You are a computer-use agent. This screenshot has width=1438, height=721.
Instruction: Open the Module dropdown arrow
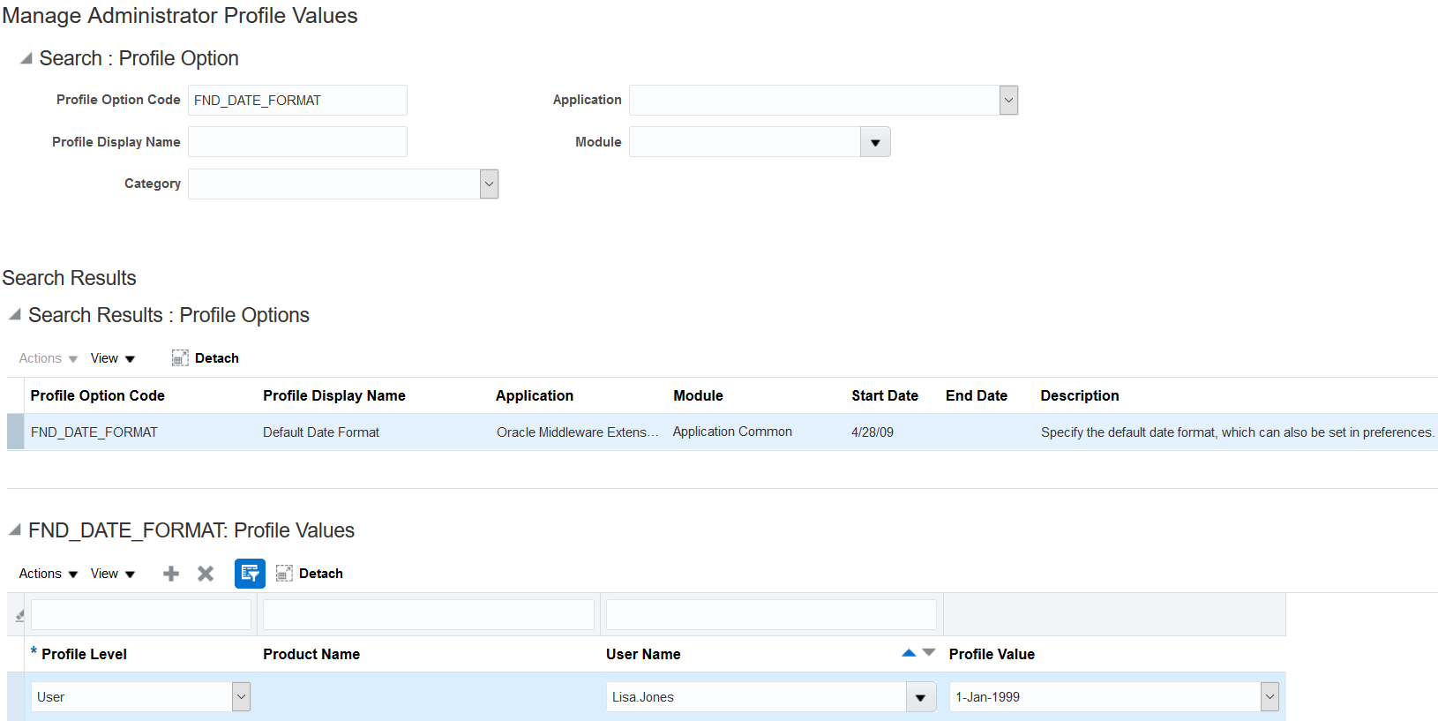point(875,142)
